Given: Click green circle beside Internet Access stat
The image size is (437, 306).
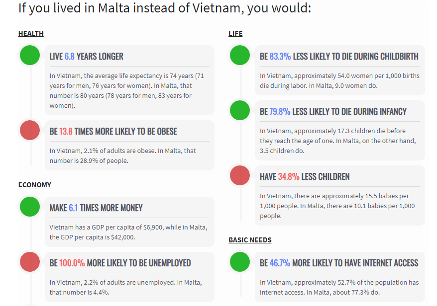Looking at the screenshot, I should tap(240, 262).
